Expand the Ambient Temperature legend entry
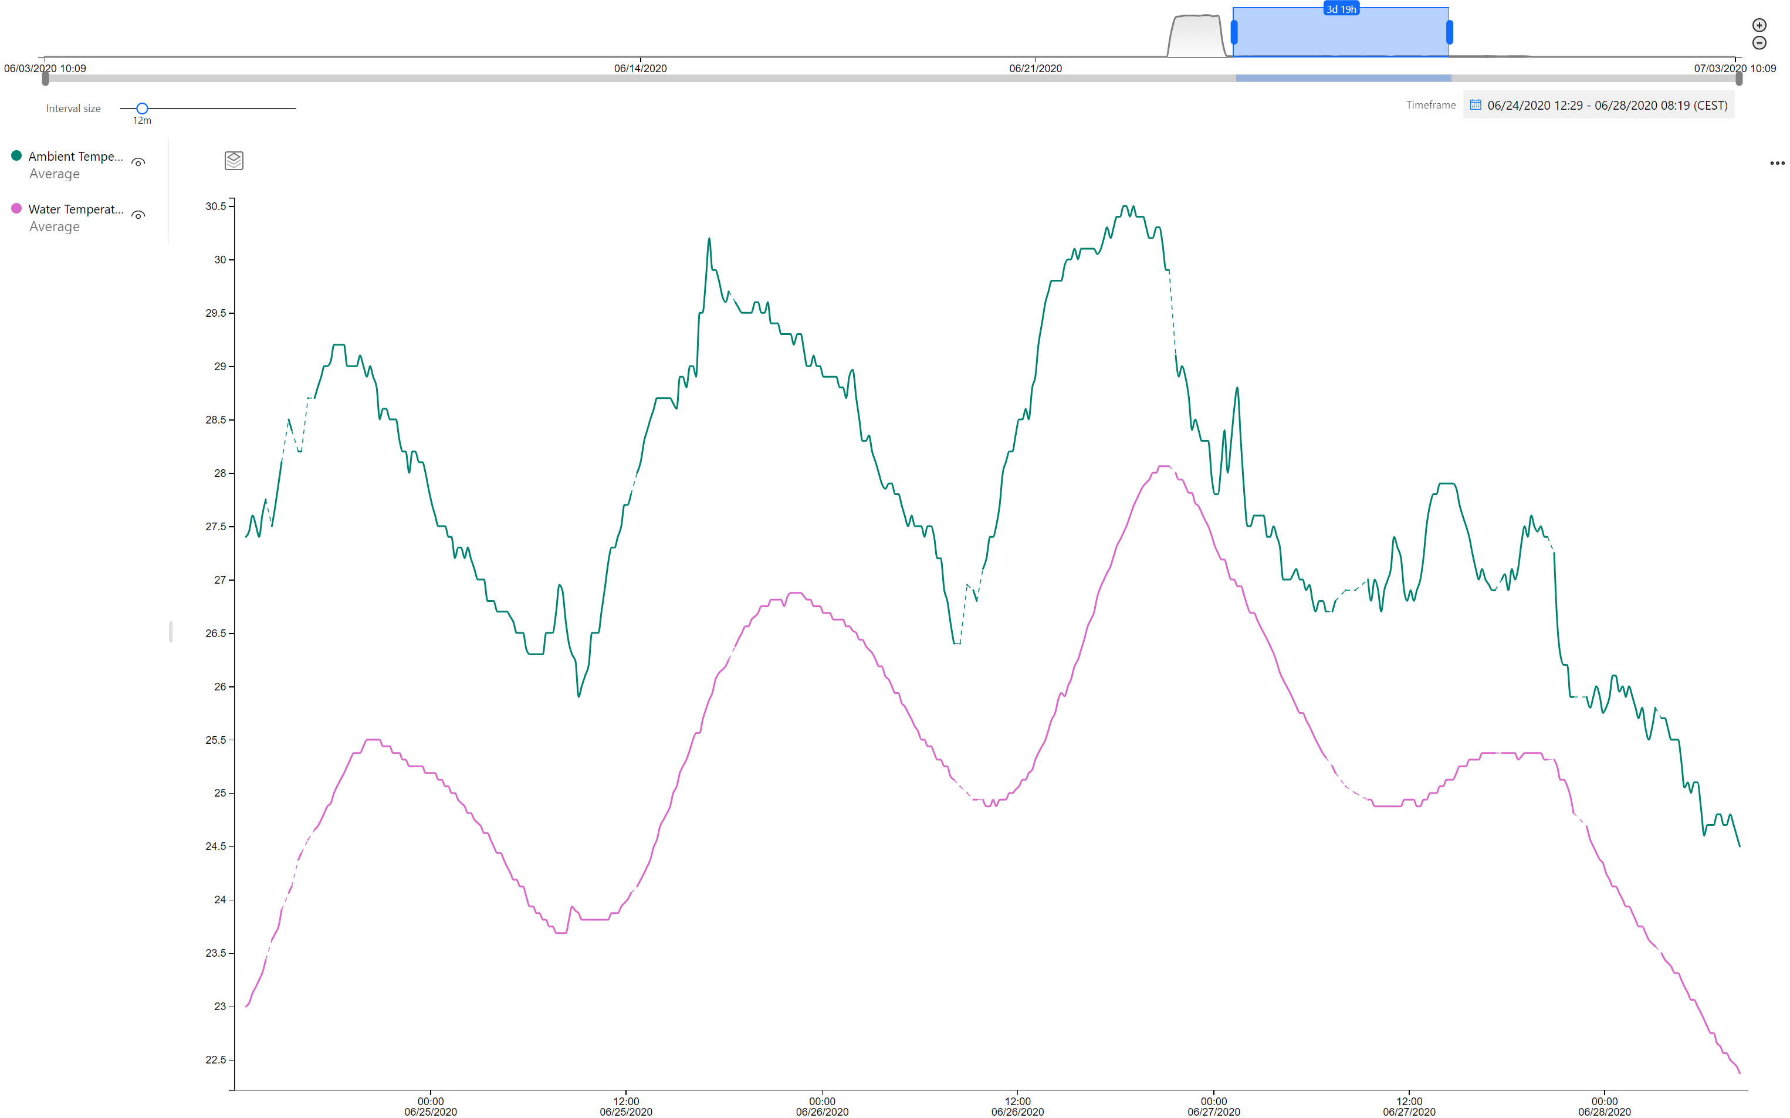 [x=76, y=156]
